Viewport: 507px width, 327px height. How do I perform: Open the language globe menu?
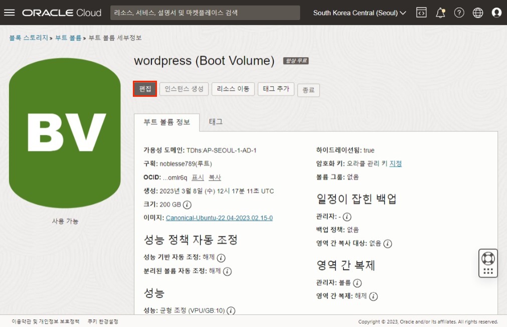(x=478, y=13)
